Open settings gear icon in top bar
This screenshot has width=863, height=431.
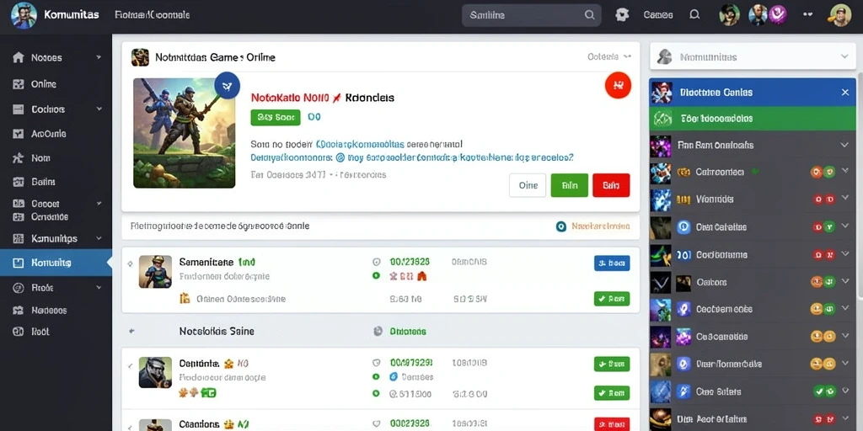622,15
